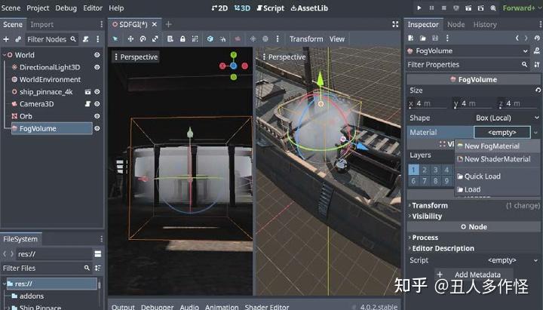Open the Debug menu
The width and height of the screenshot is (543, 310).
click(66, 8)
